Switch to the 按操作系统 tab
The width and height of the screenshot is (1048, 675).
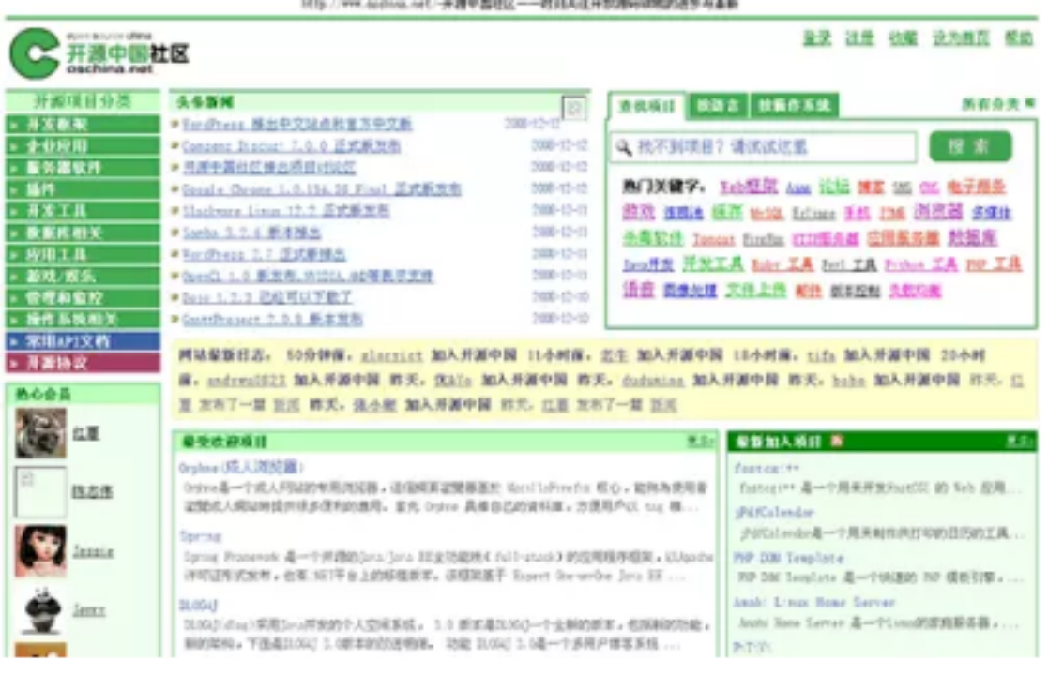794,106
